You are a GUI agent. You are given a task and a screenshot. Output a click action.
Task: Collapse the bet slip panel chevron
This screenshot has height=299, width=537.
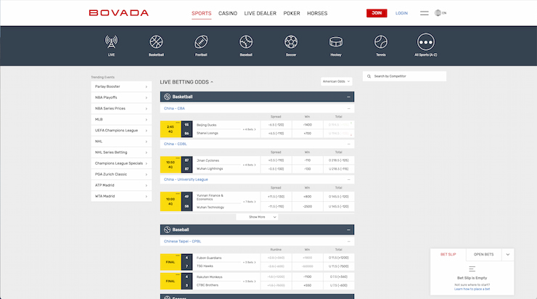[x=508, y=255]
